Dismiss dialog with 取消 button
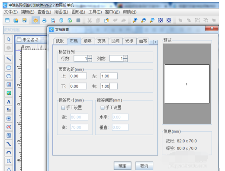This screenshot has height=171, width=225. (x=144, y=166)
